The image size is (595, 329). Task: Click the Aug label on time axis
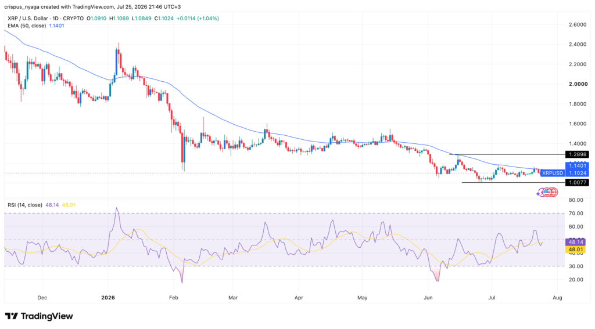pyautogui.click(x=557, y=298)
